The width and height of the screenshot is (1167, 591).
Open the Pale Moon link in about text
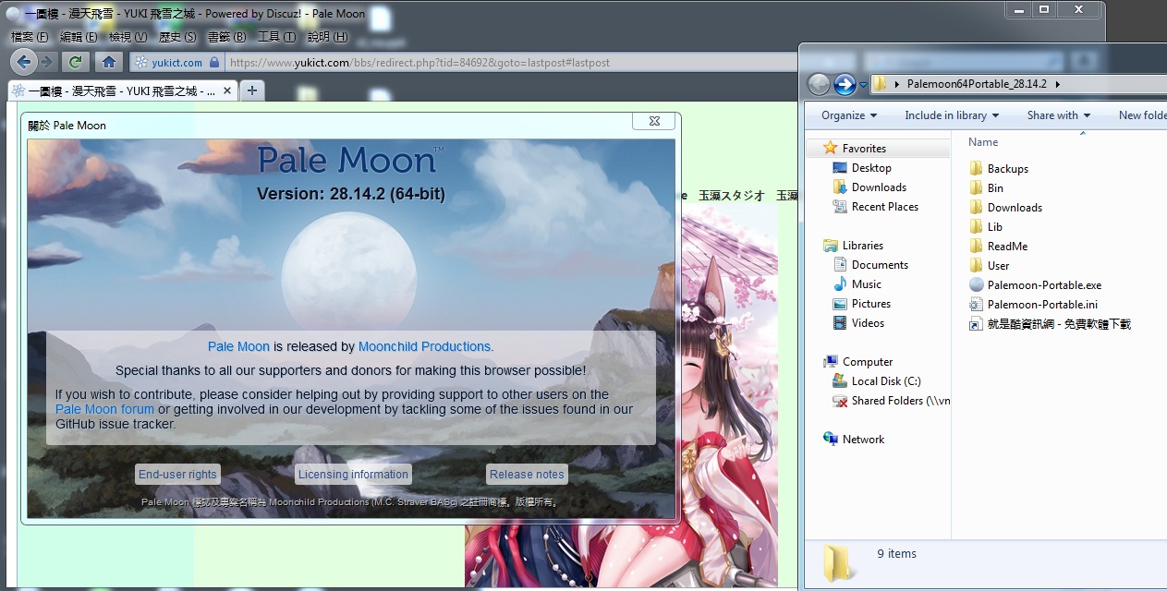pyautogui.click(x=238, y=346)
